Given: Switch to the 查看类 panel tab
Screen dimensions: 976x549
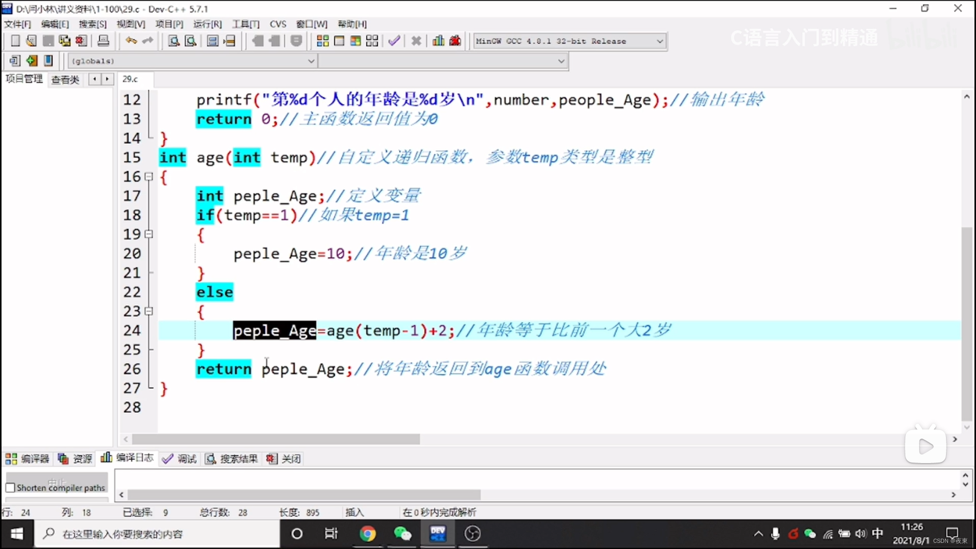Looking at the screenshot, I should click(x=65, y=79).
